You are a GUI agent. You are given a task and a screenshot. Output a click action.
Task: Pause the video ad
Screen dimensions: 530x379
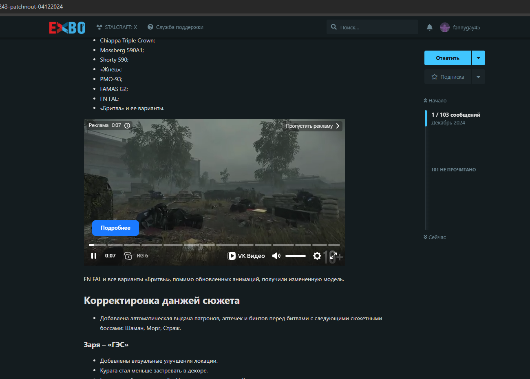tap(94, 256)
